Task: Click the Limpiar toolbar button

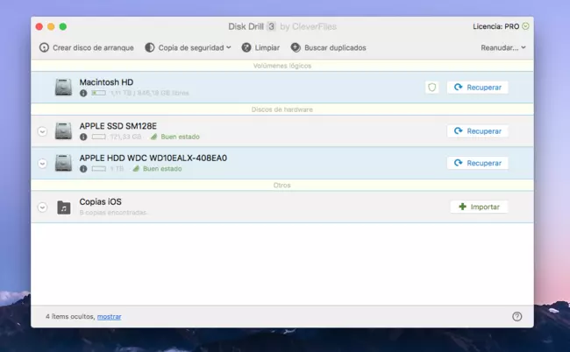Action: (x=260, y=47)
